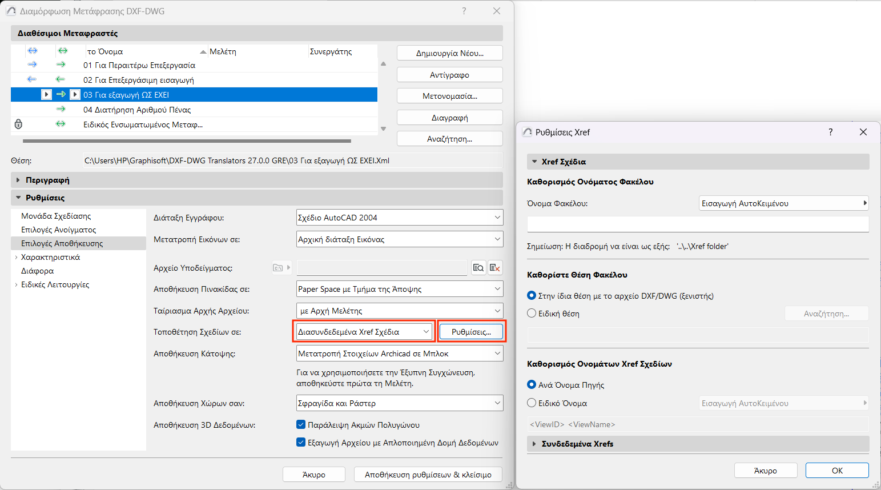
Task: Click the translator list horizontal scrollbar
Action: [187, 140]
